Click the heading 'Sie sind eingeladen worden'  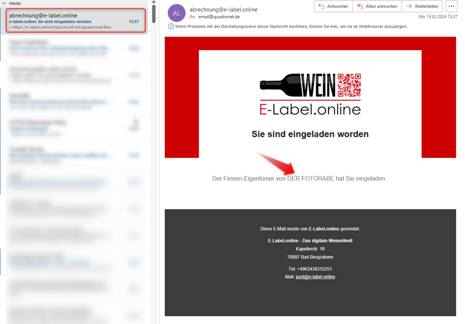pos(310,134)
